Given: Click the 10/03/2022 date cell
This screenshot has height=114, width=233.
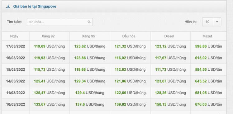Looking at the screenshot, I should pos(16,104).
